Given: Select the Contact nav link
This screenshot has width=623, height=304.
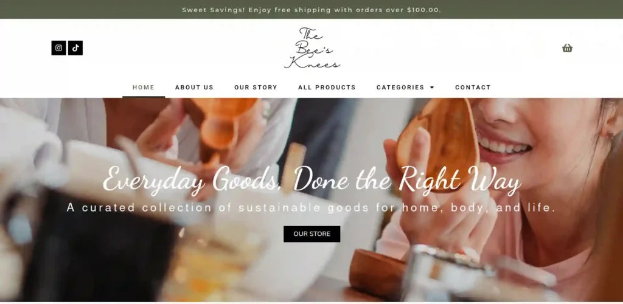Looking at the screenshot, I should [473, 88].
